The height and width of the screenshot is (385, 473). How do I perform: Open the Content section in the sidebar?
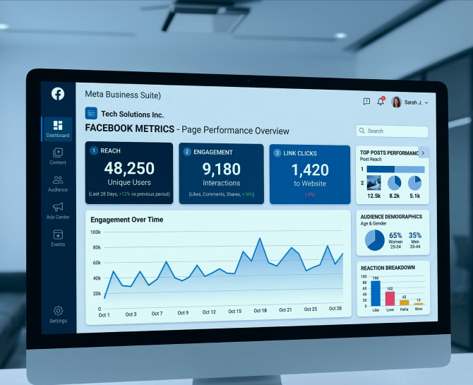click(58, 156)
